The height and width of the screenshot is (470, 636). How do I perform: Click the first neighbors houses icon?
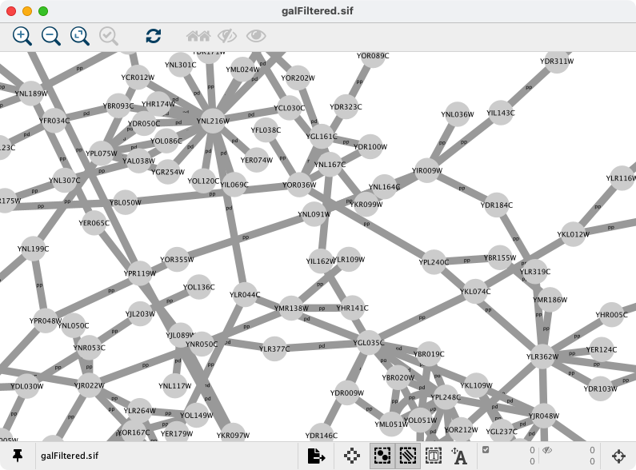198,35
